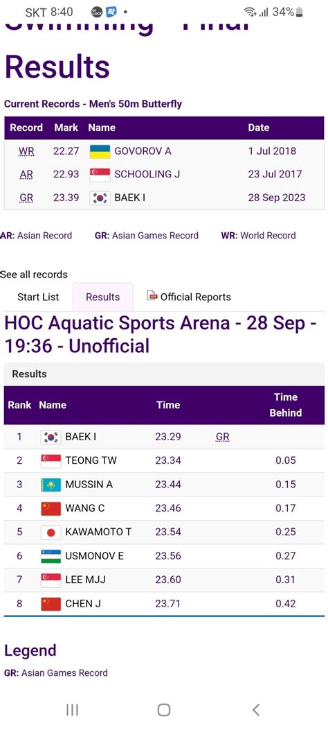Open the Official Reports tab
This screenshot has width=328, height=730.
pyautogui.click(x=189, y=297)
